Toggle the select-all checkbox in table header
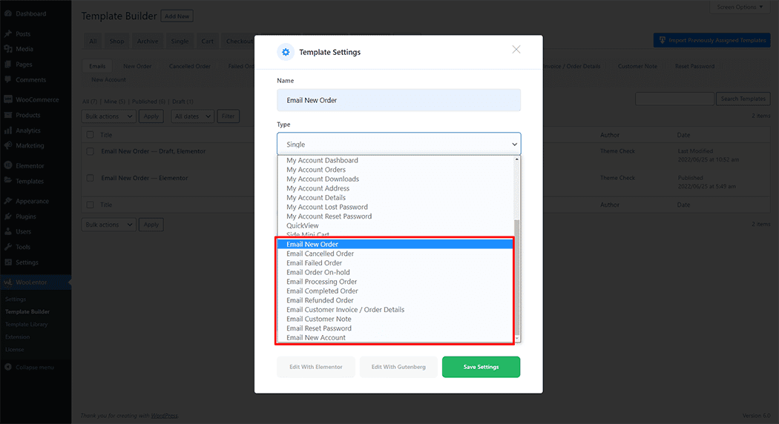The width and height of the screenshot is (779, 424). coord(91,135)
